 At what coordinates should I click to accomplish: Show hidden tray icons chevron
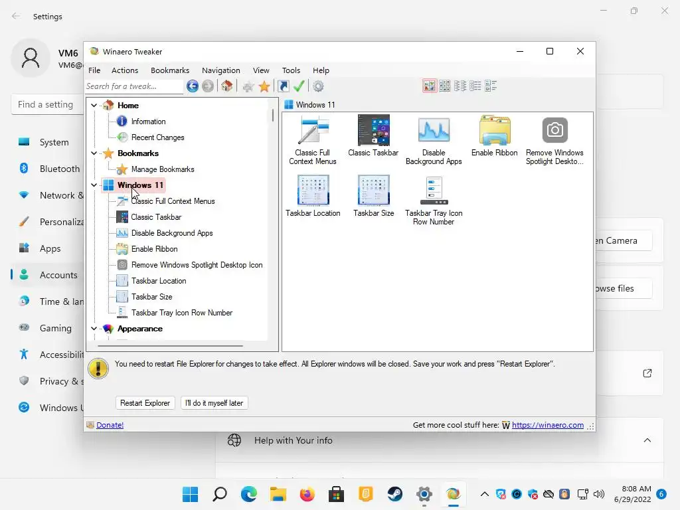(x=485, y=494)
